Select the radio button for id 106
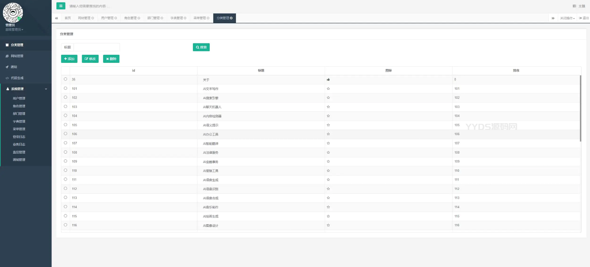The width and height of the screenshot is (590, 267). (65, 133)
